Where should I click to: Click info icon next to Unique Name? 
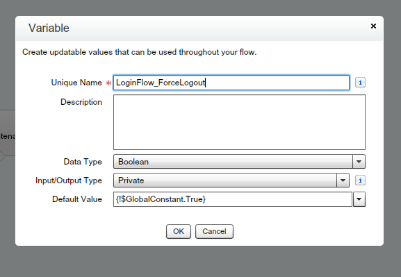360,83
